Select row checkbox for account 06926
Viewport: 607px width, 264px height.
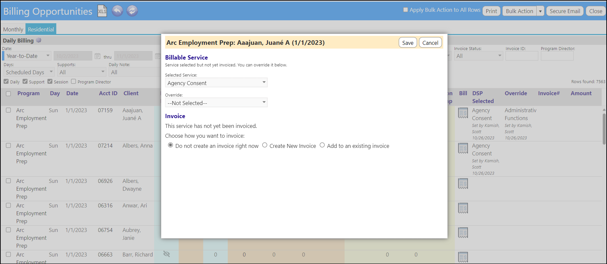pos(9,181)
